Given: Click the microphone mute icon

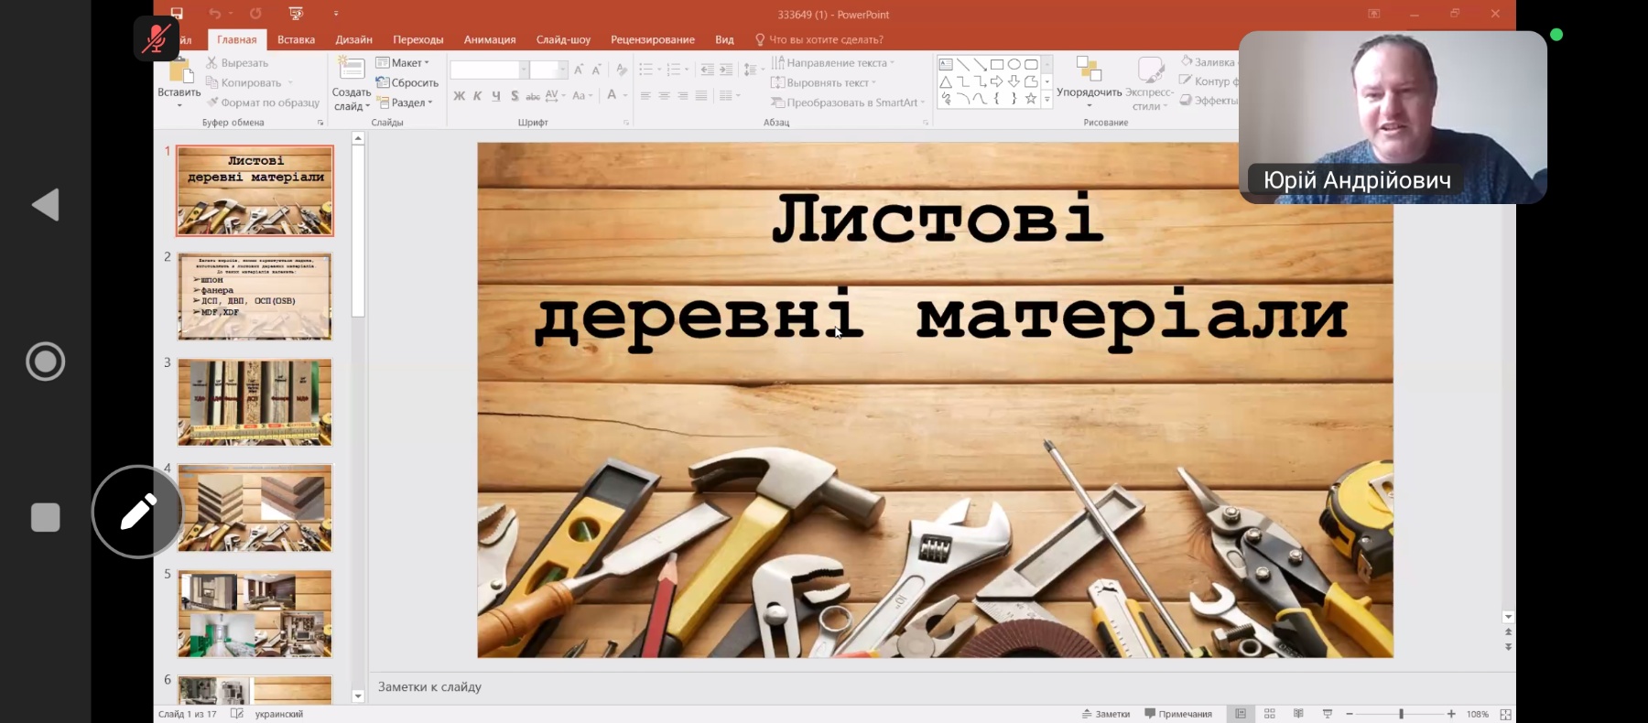Looking at the screenshot, I should click(x=157, y=38).
